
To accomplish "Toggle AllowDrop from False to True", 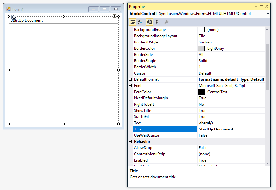I will tap(229, 148).
